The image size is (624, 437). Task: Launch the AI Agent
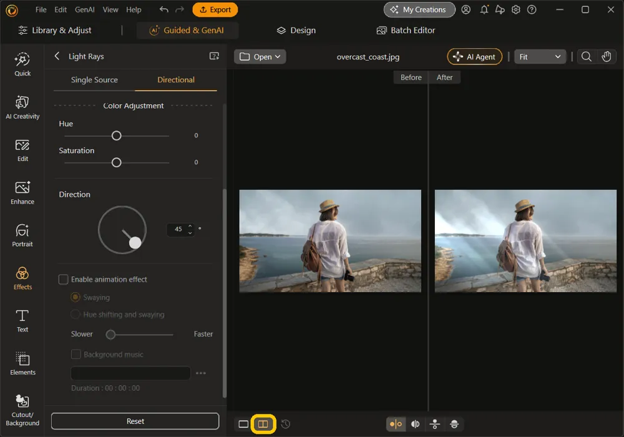474,57
